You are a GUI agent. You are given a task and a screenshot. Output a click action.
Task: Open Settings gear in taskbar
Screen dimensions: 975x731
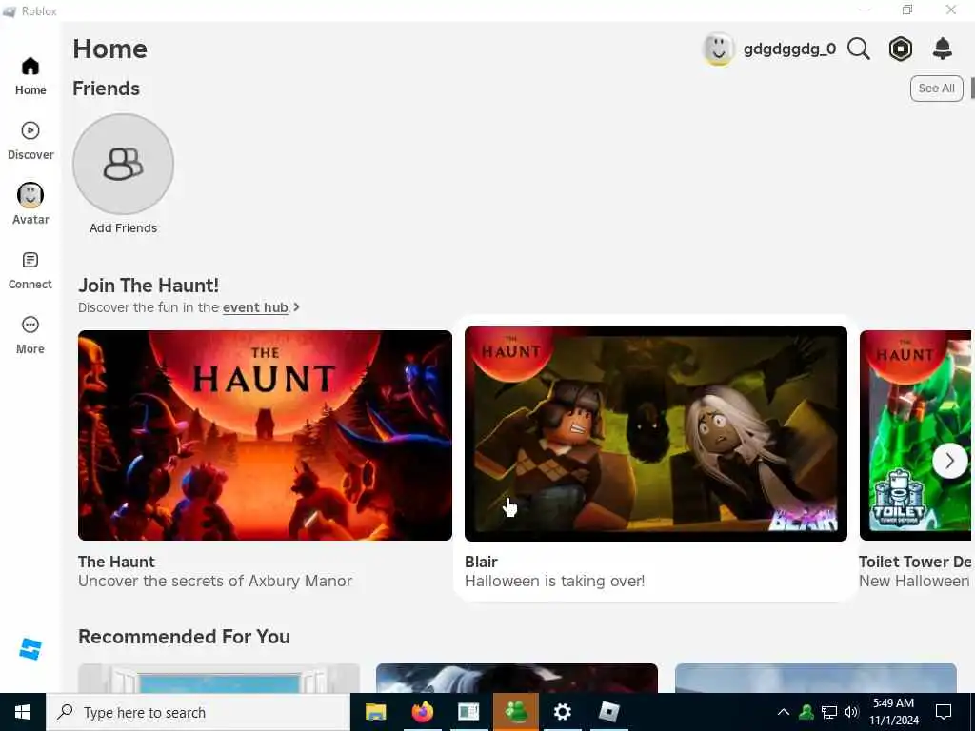(x=562, y=712)
